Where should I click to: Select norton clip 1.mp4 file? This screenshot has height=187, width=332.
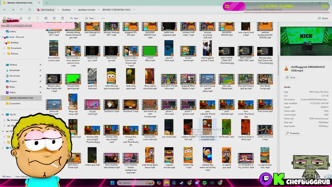(x=188, y=158)
